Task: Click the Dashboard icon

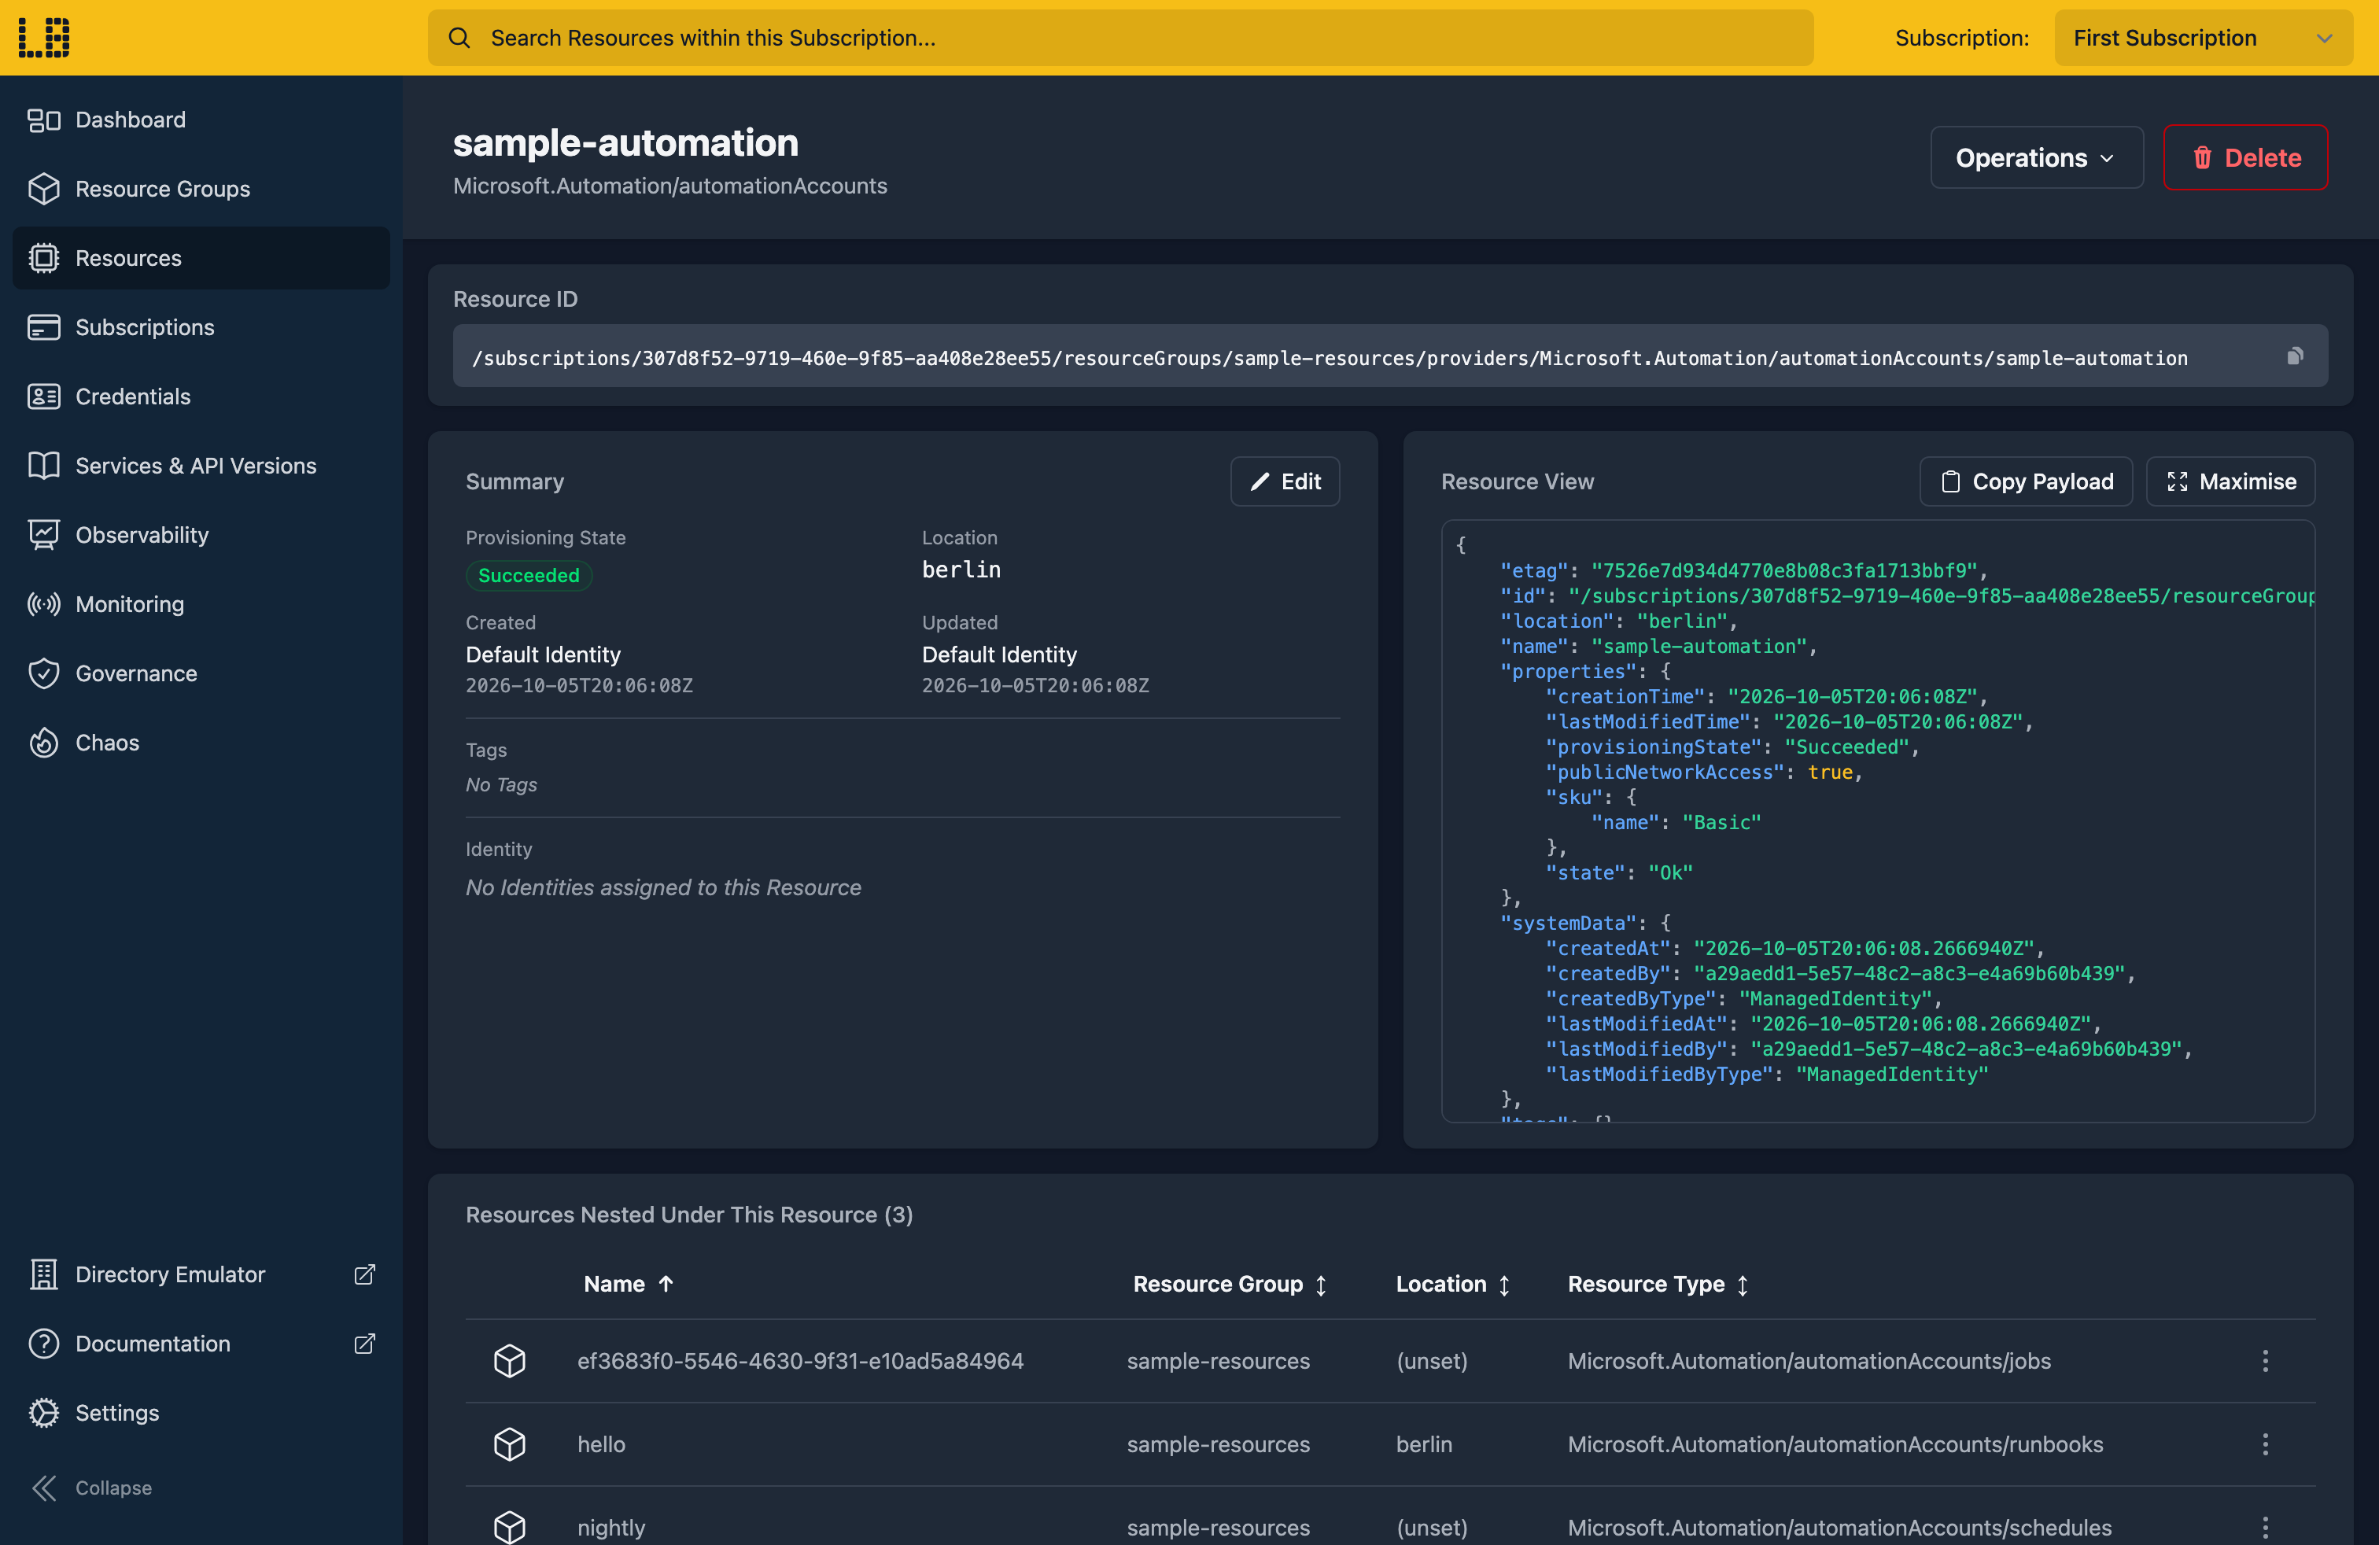Action: (x=44, y=120)
